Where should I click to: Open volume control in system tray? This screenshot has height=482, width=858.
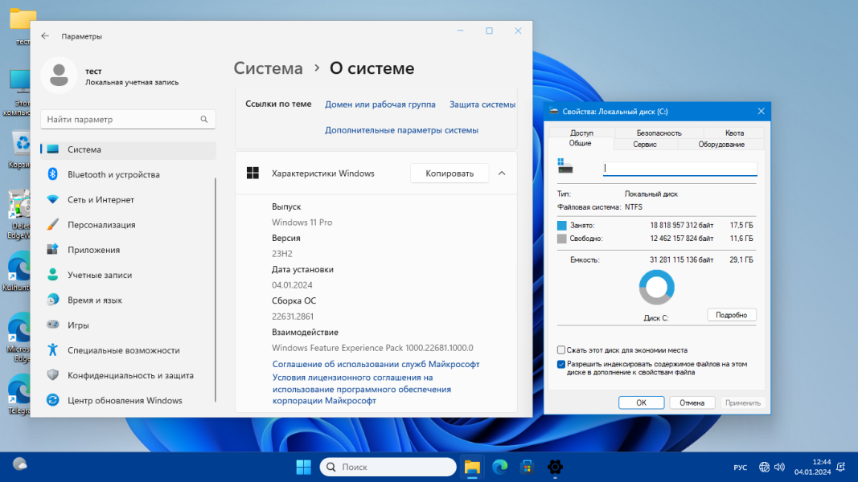coord(780,467)
